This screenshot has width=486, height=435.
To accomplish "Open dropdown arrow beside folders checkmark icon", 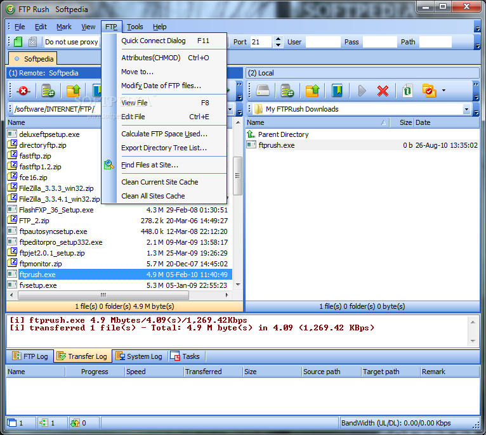I will [443, 91].
